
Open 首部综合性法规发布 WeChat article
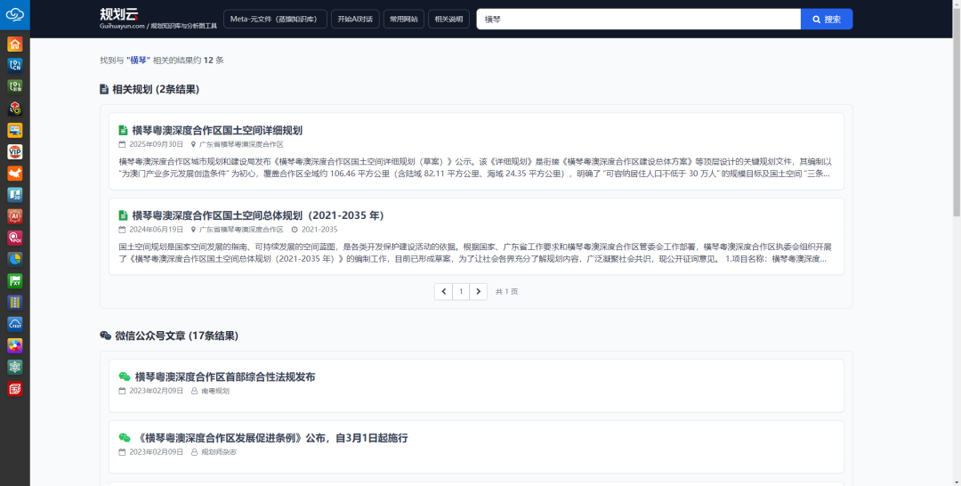coord(224,377)
